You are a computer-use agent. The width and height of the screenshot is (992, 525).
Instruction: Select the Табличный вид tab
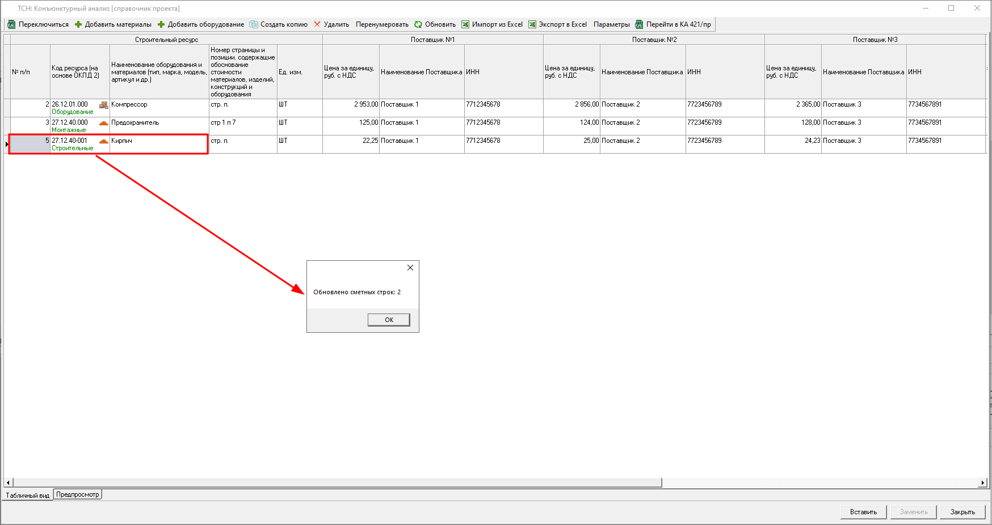[x=28, y=495]
